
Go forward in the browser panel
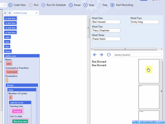point(101,55)
